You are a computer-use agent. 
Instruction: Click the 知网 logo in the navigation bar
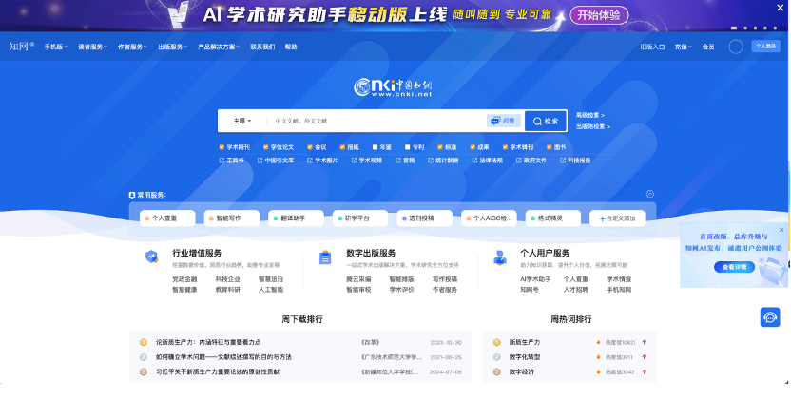pyautogui.click(x=22, y=47)
